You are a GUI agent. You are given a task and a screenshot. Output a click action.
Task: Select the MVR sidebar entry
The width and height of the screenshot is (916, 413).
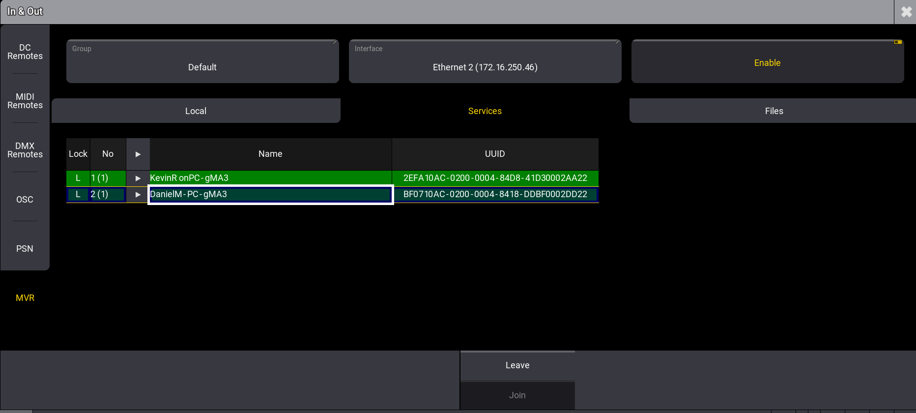[25, 297]
